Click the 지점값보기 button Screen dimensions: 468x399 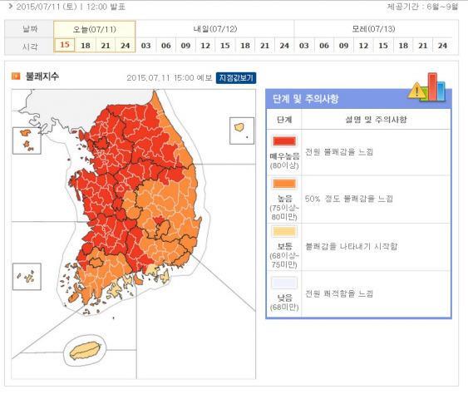click(x=236, y=78)
